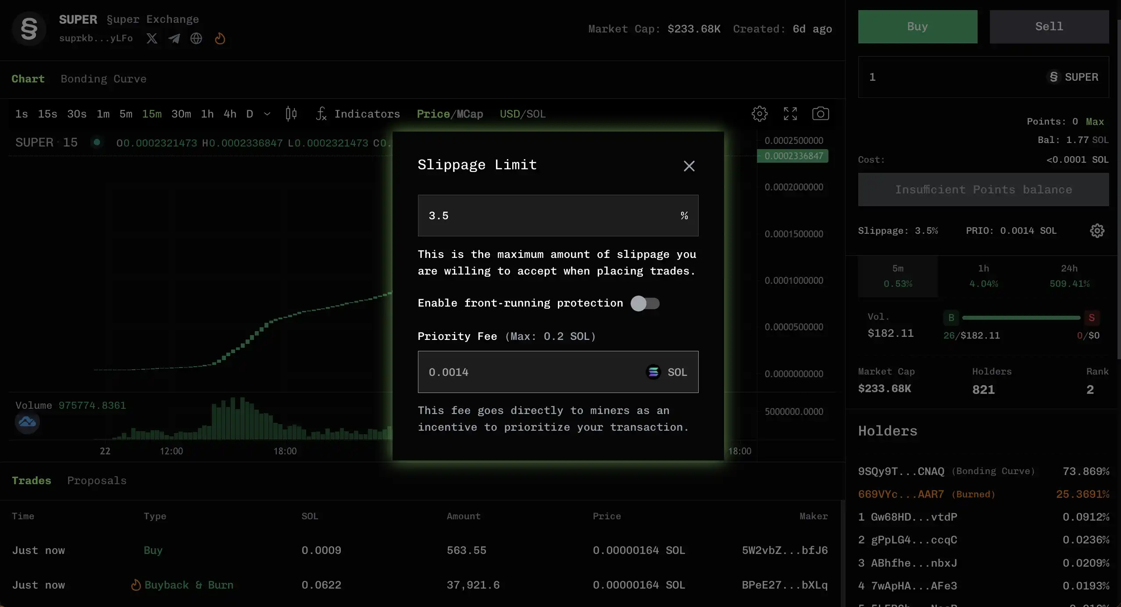Open the SUPER token selector

pyautogui.click(x=1074, y=77)
